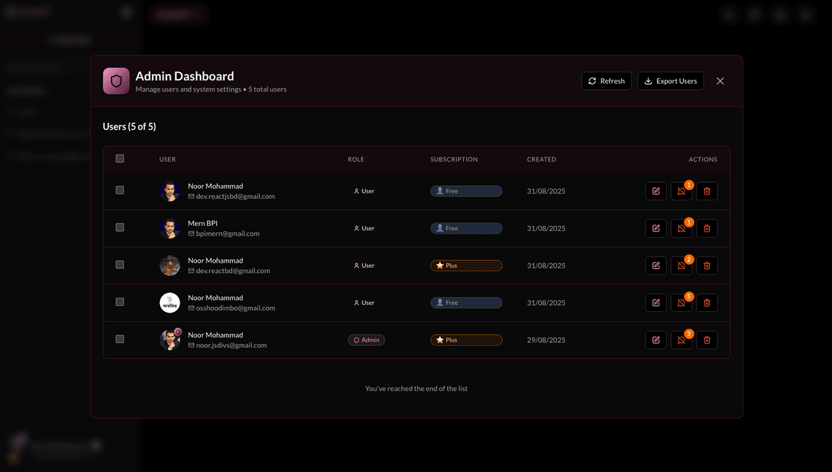
Task: Open conversations icon for admin noor.jsdivs@gmail.com
Action: tap(681, 340)
